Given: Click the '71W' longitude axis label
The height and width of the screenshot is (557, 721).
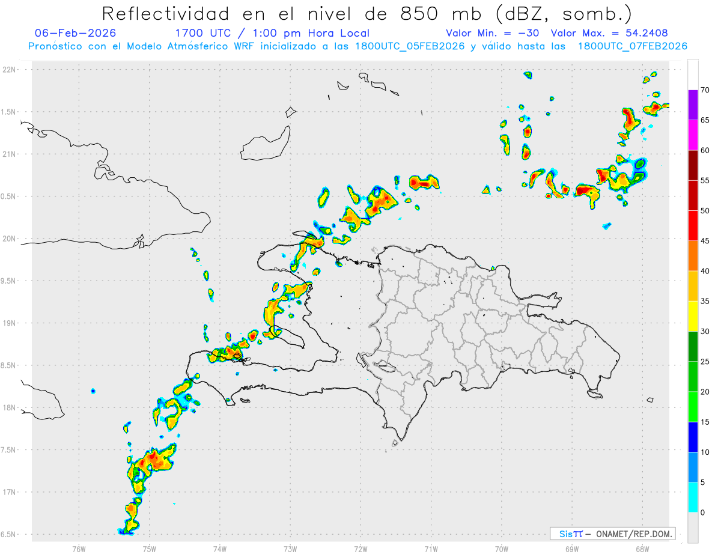Looking at the screenshot, I should point(431,549).
